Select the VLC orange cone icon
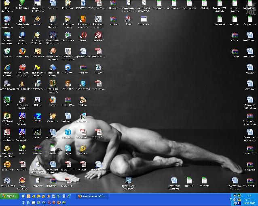258x206 pixels. click(x=22, y=84)
